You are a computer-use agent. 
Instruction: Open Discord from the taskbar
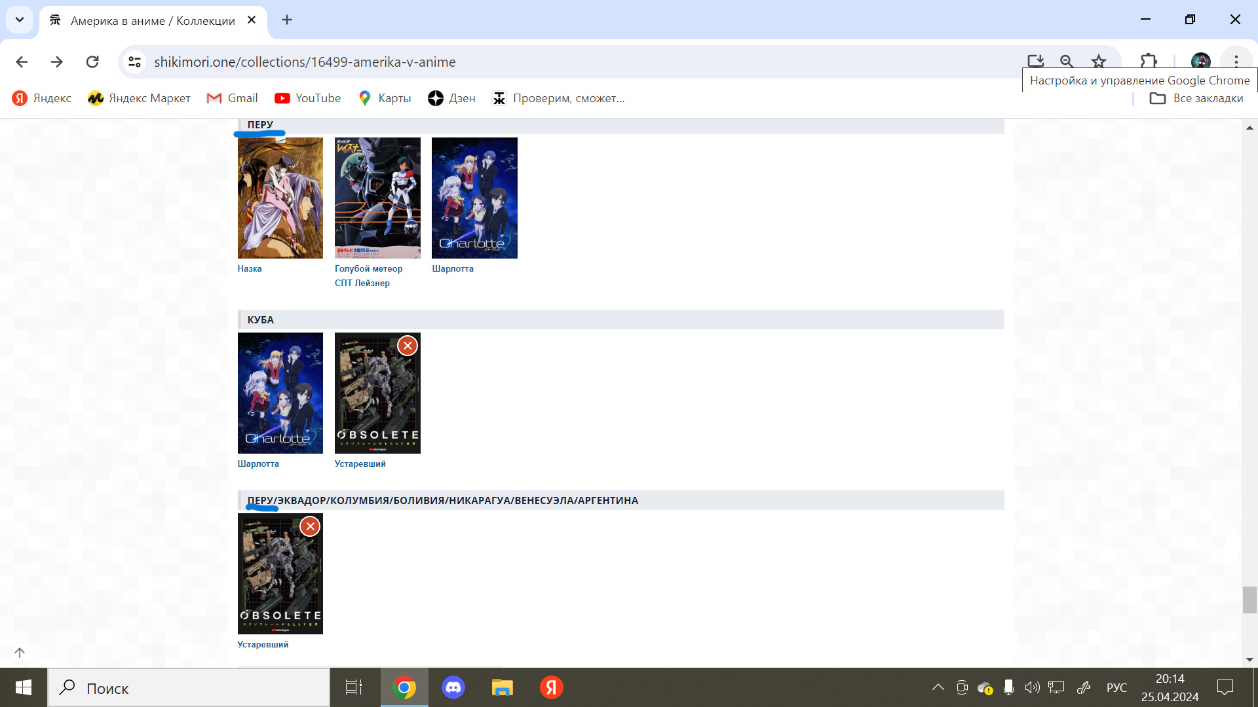click(453, 687)
